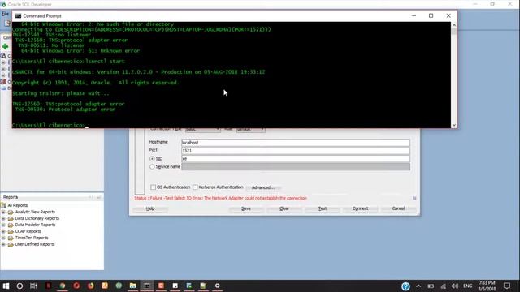Image resolution: width=520 pixels, height=292 pixels.
Task: Click the Test connection button
Action: point(323,208)
